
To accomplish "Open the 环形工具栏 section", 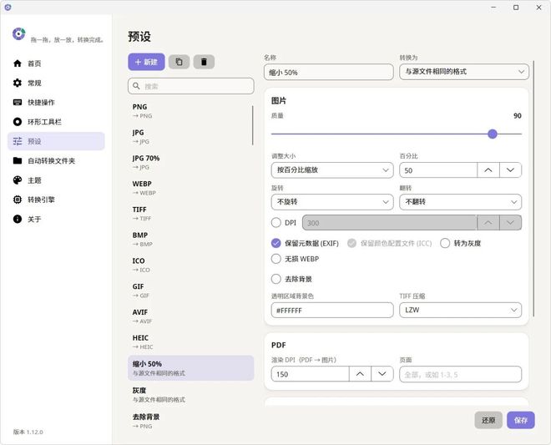I will point(56,122).
